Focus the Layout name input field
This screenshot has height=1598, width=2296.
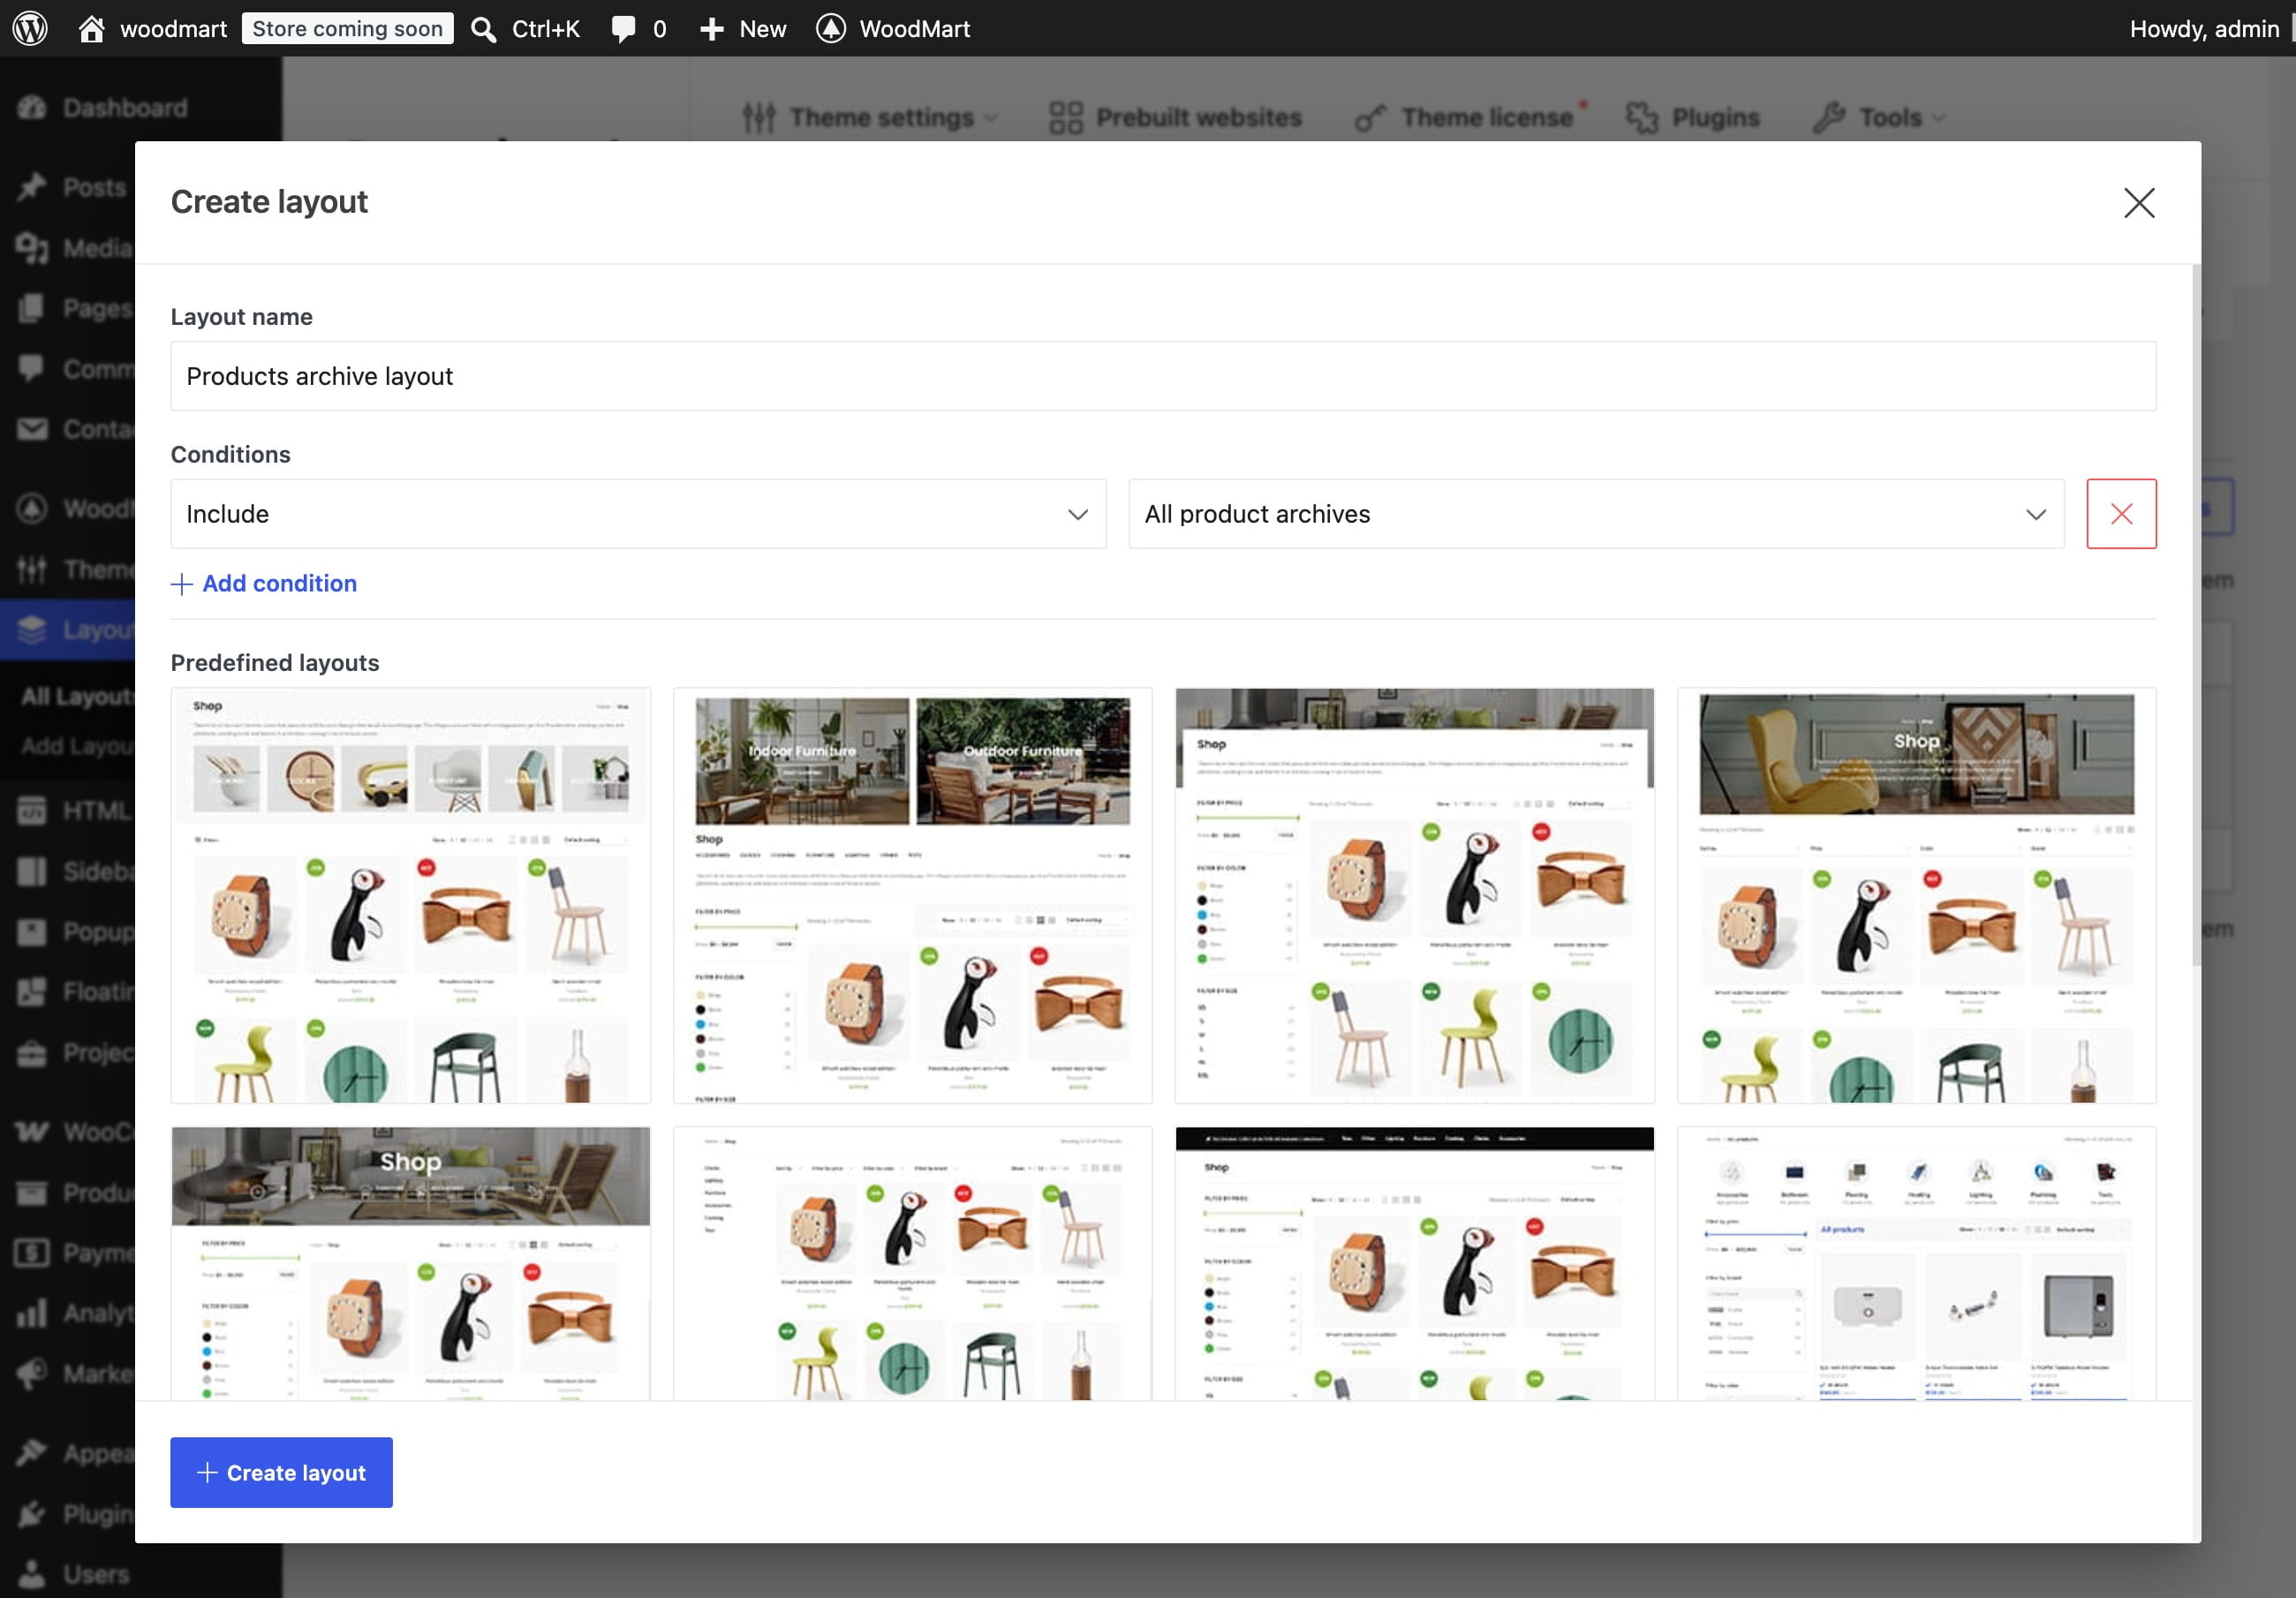1163,376
